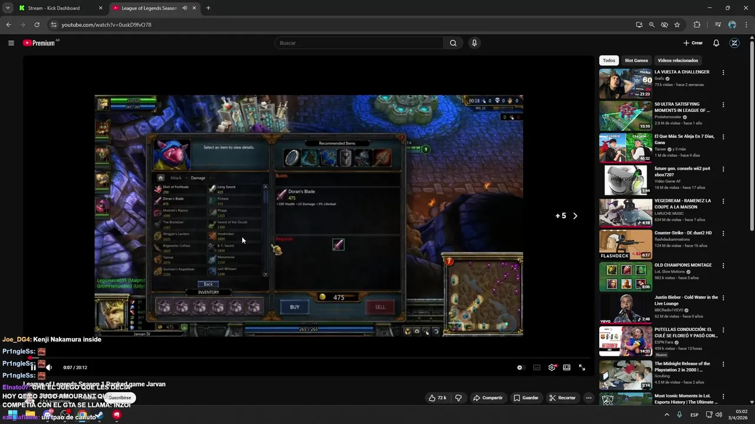Screen dimensions: 755x424
Task: Open options menu for LA VUELTA A CHALLENGER
Action: coord(723,72)
